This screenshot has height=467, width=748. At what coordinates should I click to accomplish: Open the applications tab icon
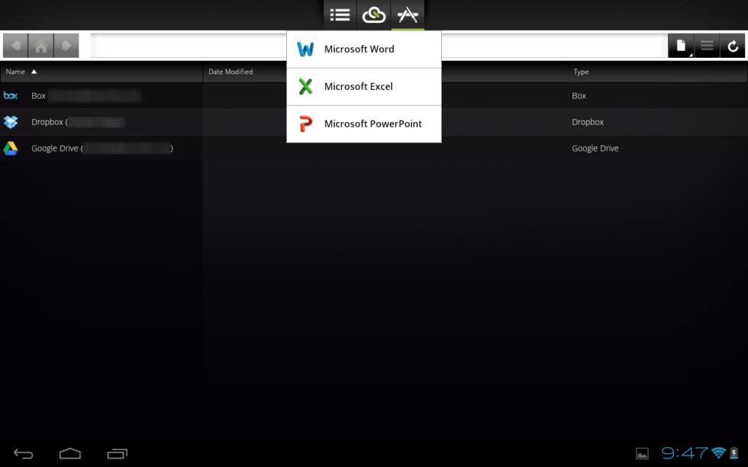click(x=408, y=14)
